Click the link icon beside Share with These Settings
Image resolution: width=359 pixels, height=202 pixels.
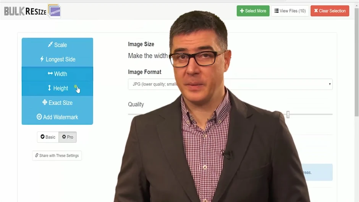[x=37, y=155]
